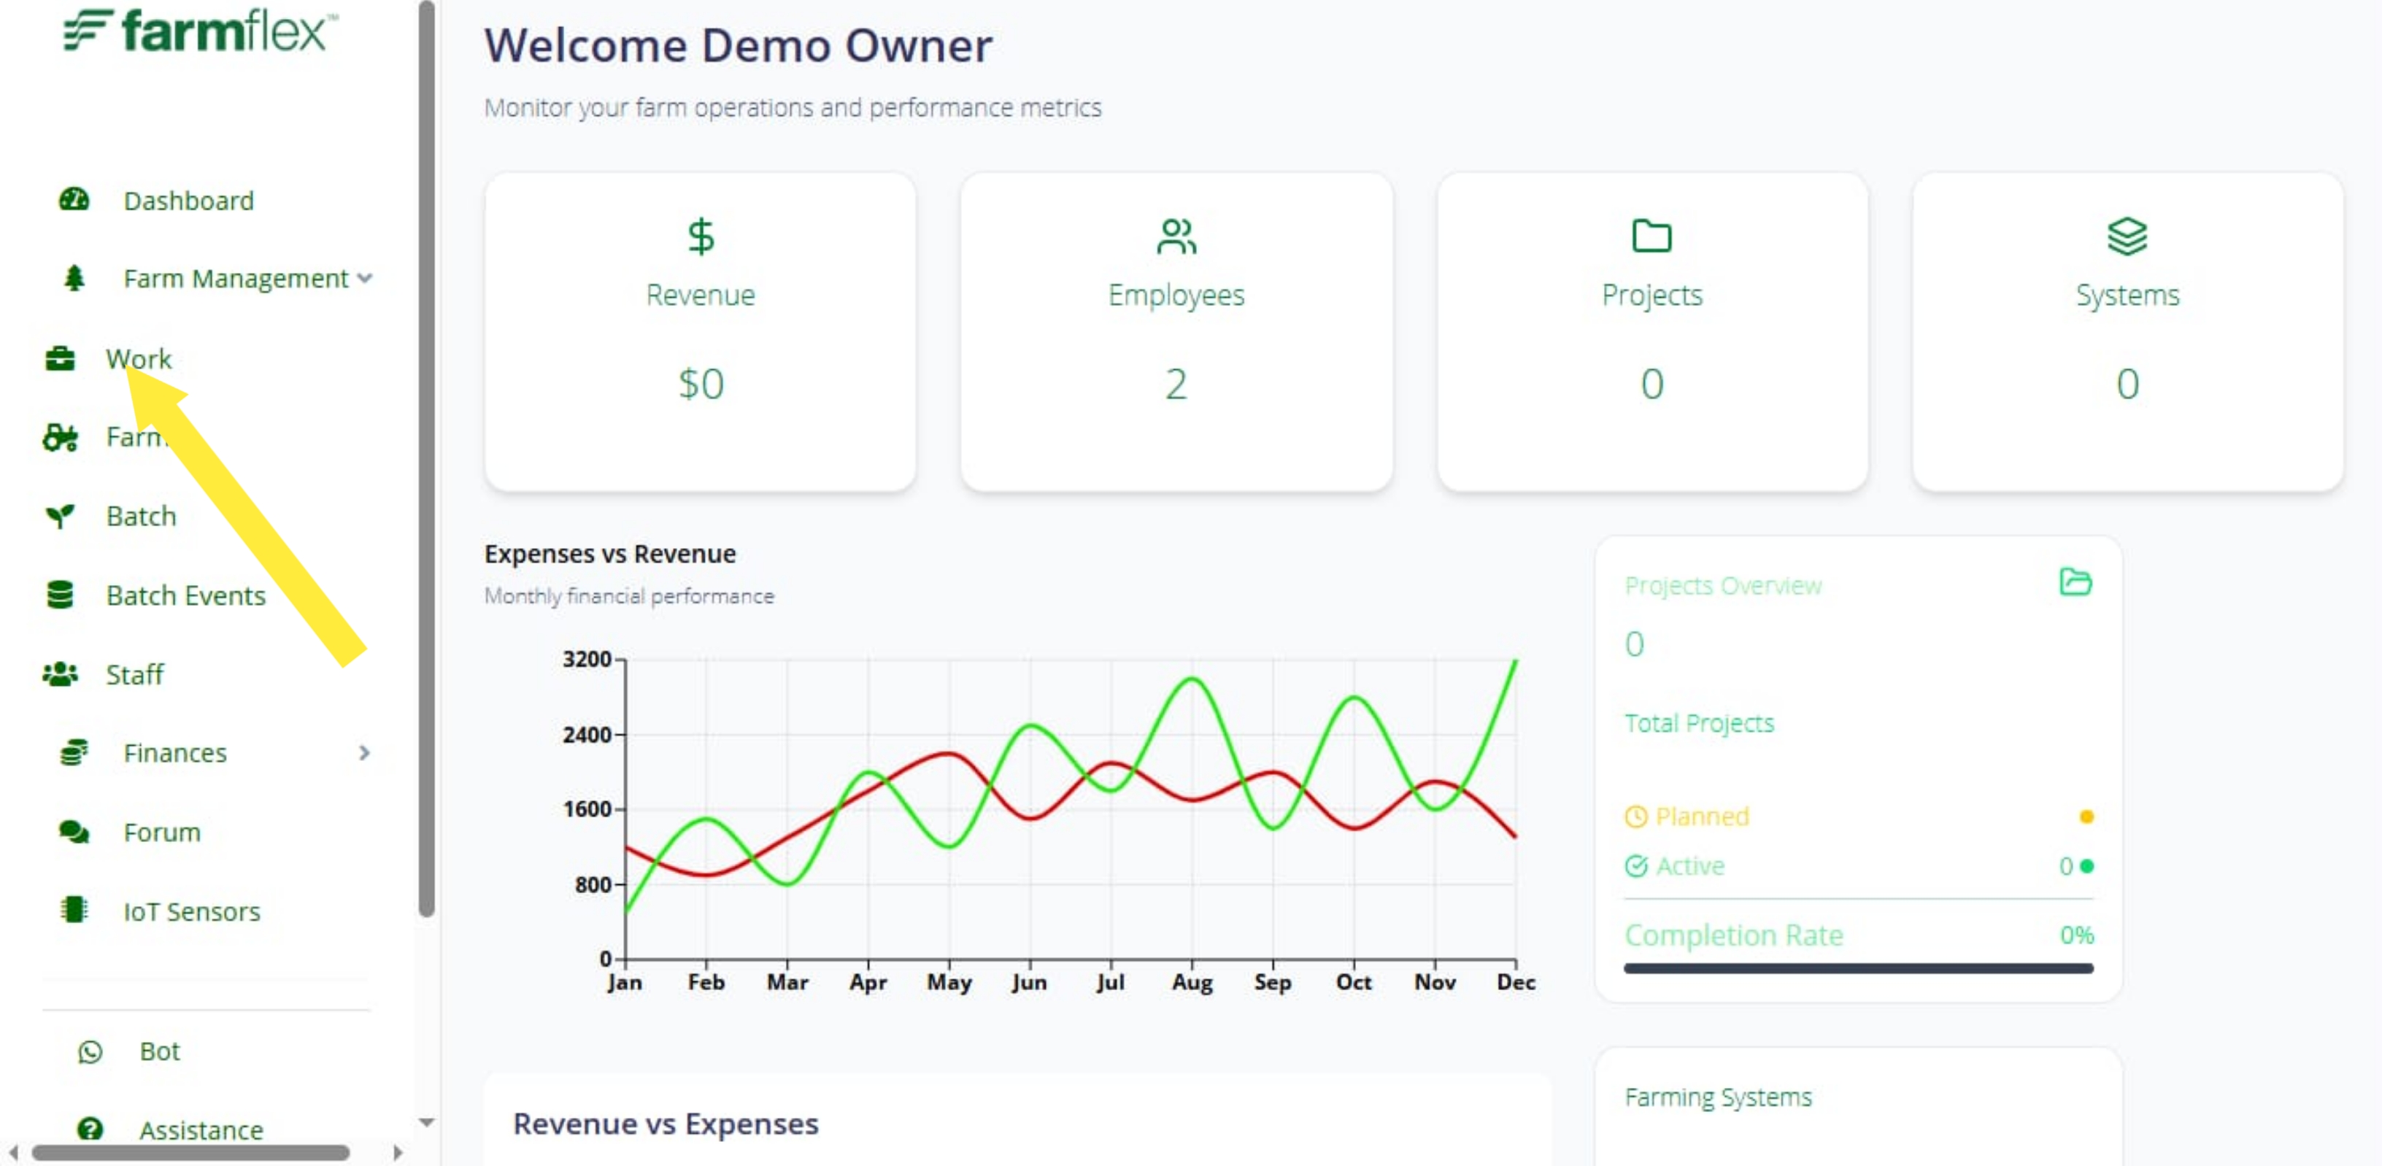Open the Forum menu item

pyautogui.click(x=163, y=833)
